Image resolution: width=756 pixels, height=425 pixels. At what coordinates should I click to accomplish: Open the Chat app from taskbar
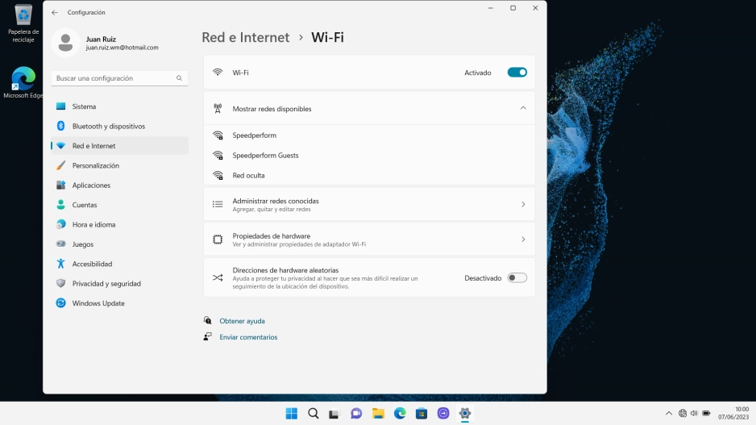click(356, 414)
